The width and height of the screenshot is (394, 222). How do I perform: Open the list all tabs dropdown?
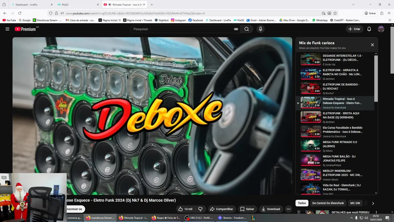[353, 5]
